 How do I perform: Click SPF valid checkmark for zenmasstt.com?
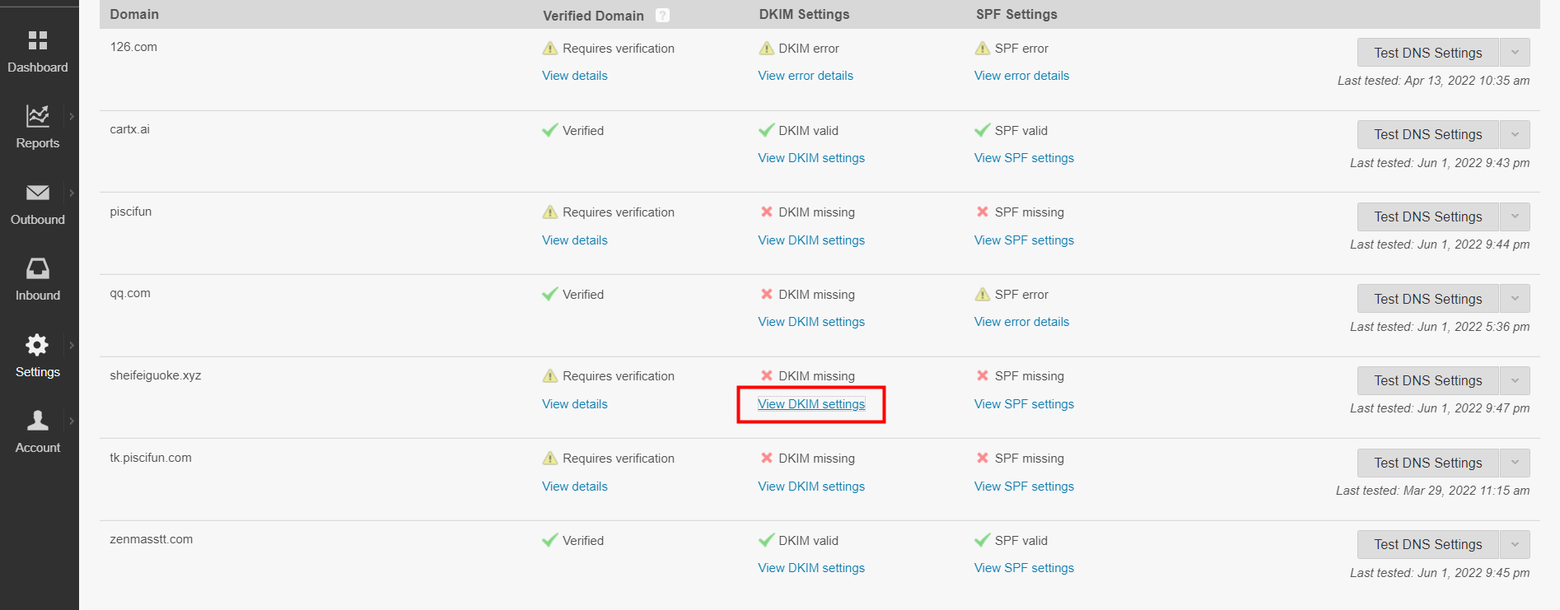[x=983, y=540]
